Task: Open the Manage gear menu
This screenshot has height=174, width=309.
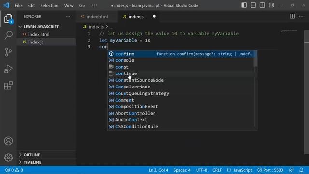Action: point(8,158)
